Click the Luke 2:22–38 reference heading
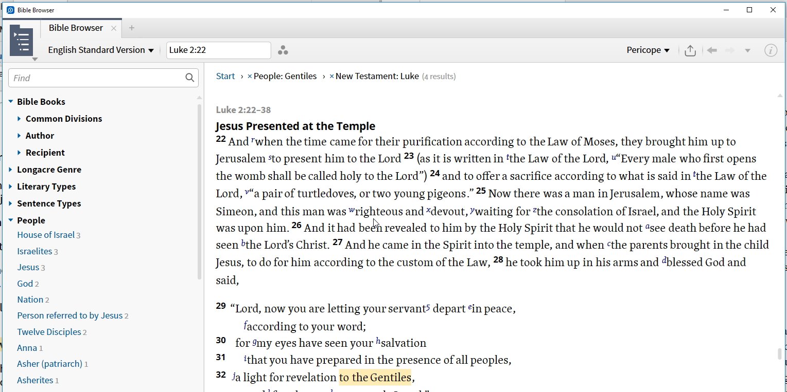 click(x=243, y=110)
